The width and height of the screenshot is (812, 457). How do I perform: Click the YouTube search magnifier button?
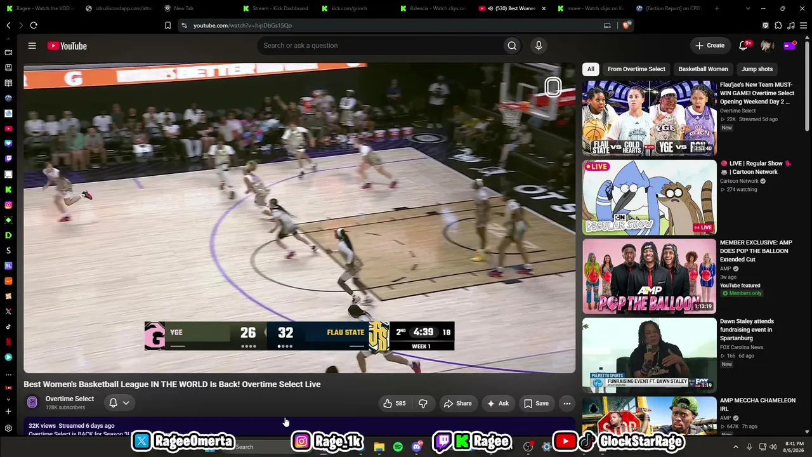click(512, 46)
